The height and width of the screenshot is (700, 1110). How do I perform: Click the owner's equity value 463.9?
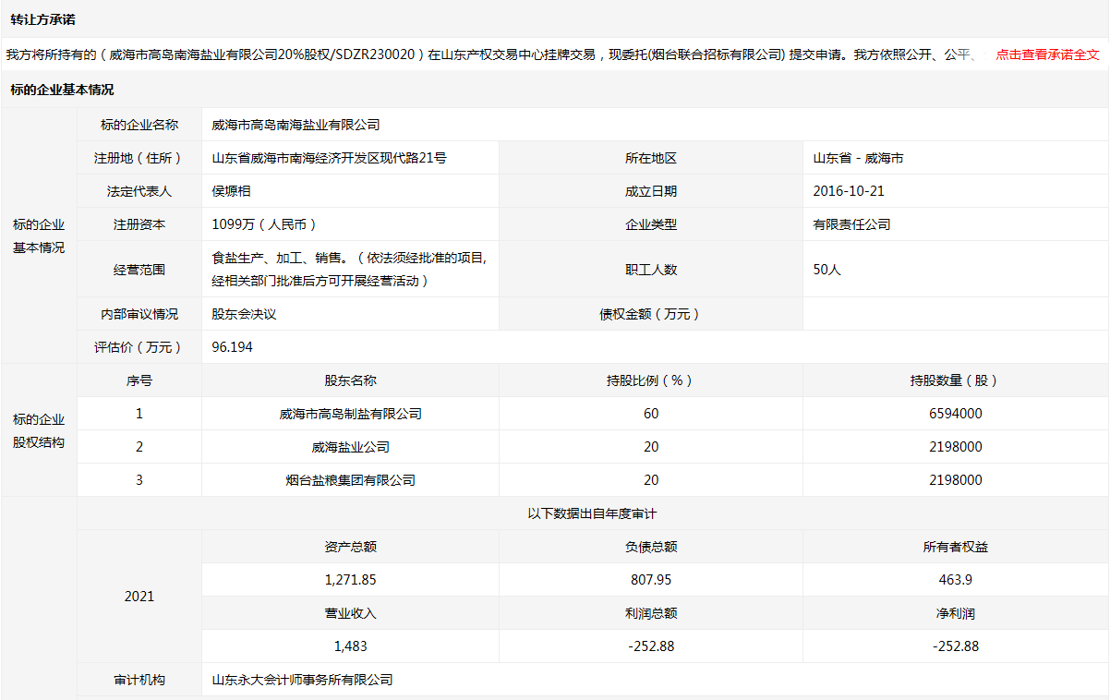pyautogui.click(x=956, y=580)
